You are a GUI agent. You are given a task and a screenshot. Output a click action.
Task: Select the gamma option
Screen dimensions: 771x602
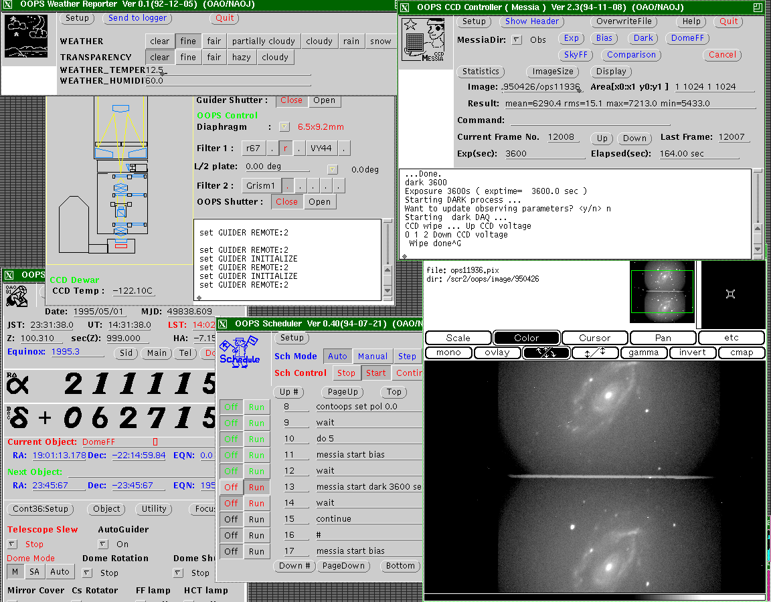(643, 353)
